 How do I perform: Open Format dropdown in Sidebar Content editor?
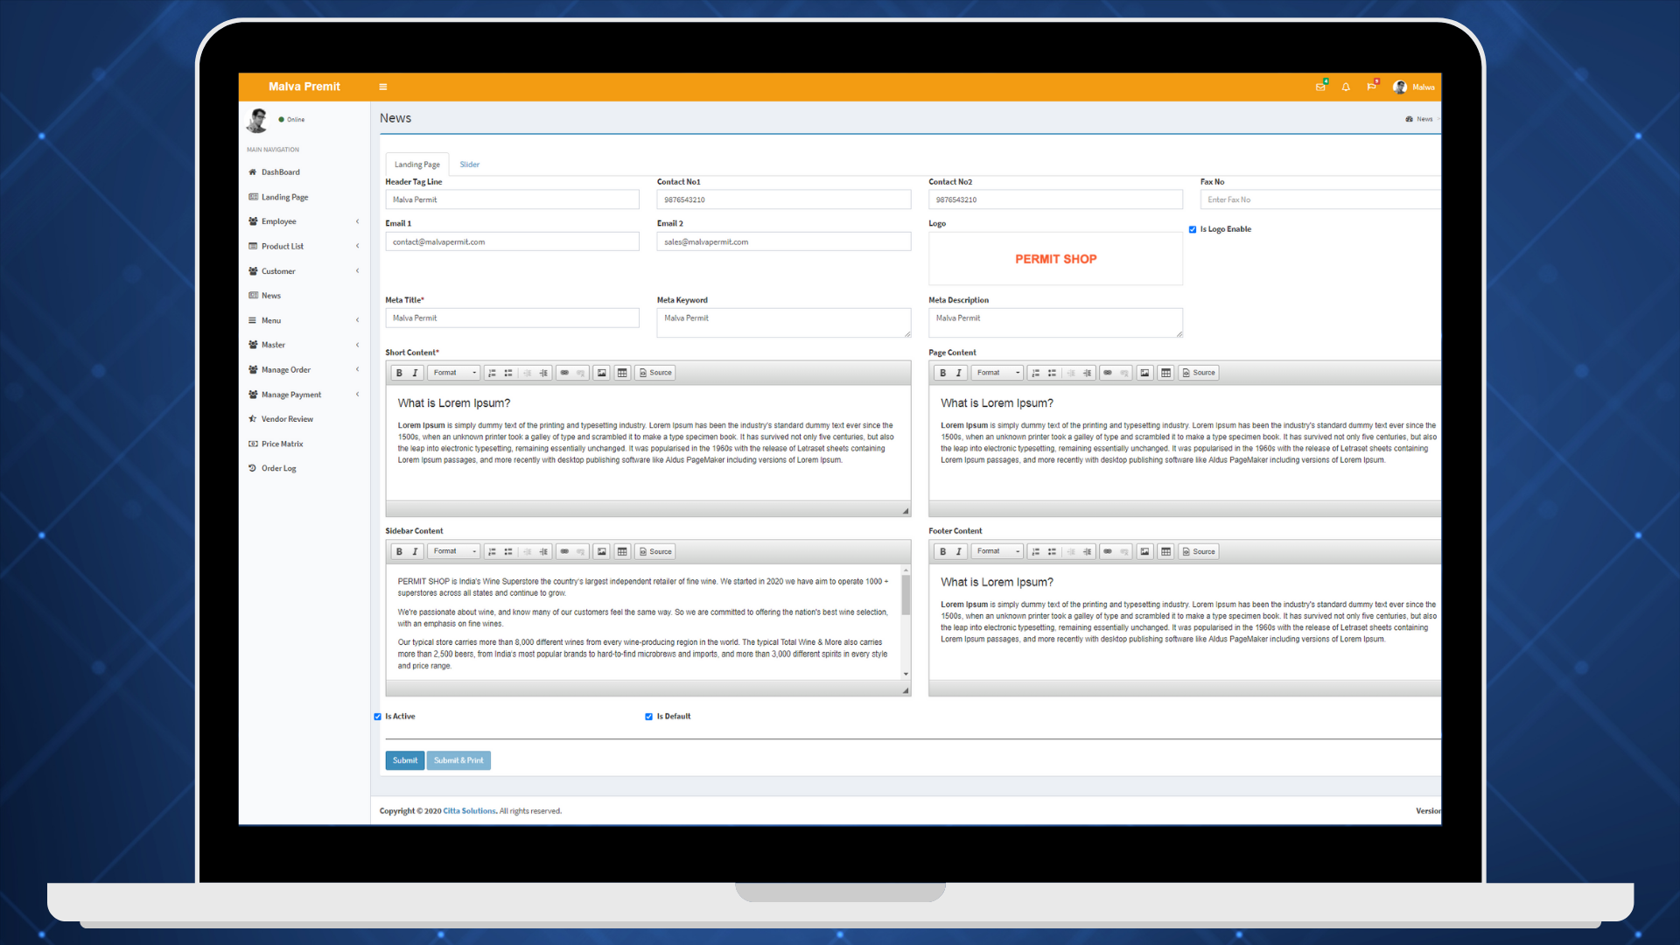454,551
